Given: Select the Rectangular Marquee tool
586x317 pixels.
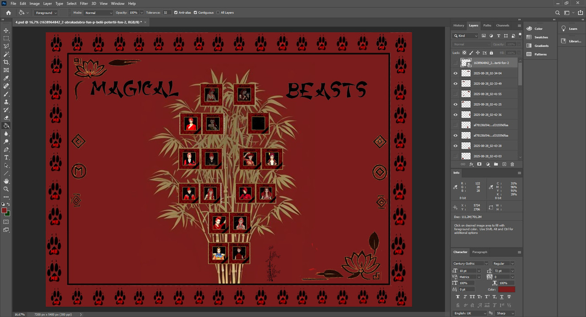Looking at the screenshot, I should (6, 38).
